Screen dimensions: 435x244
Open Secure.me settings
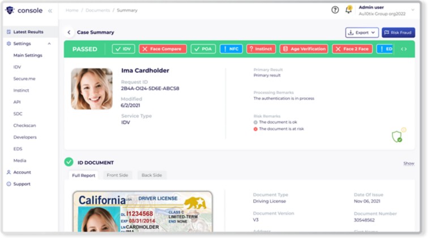click(x=24, y=79)
